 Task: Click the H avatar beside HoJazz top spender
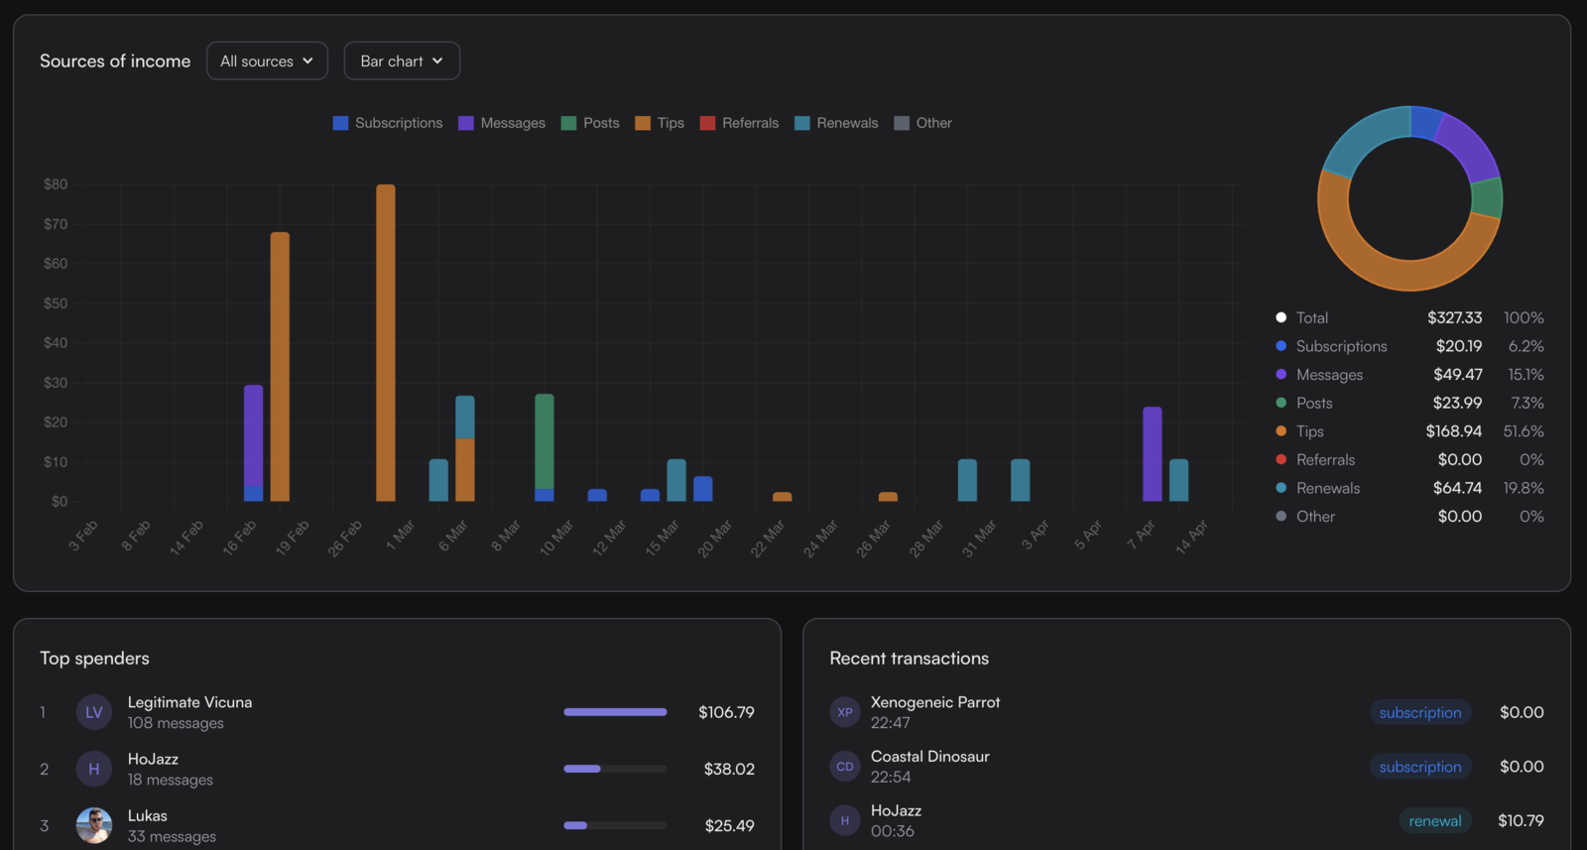[94, 769]
